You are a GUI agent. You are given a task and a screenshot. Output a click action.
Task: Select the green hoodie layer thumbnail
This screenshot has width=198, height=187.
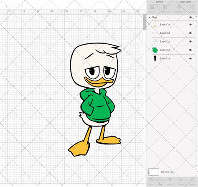[155, 50]
